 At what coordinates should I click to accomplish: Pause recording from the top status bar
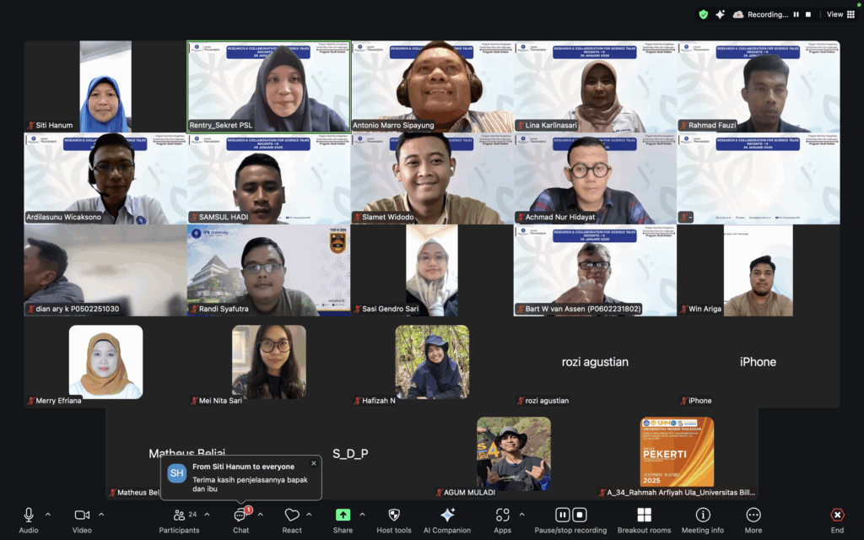(796, 14)
